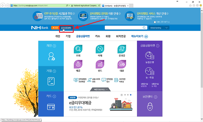203x122 pixels.
Task: Open OTP 추가인증 사고발생 주의 notice
Action: pos(59,14)
